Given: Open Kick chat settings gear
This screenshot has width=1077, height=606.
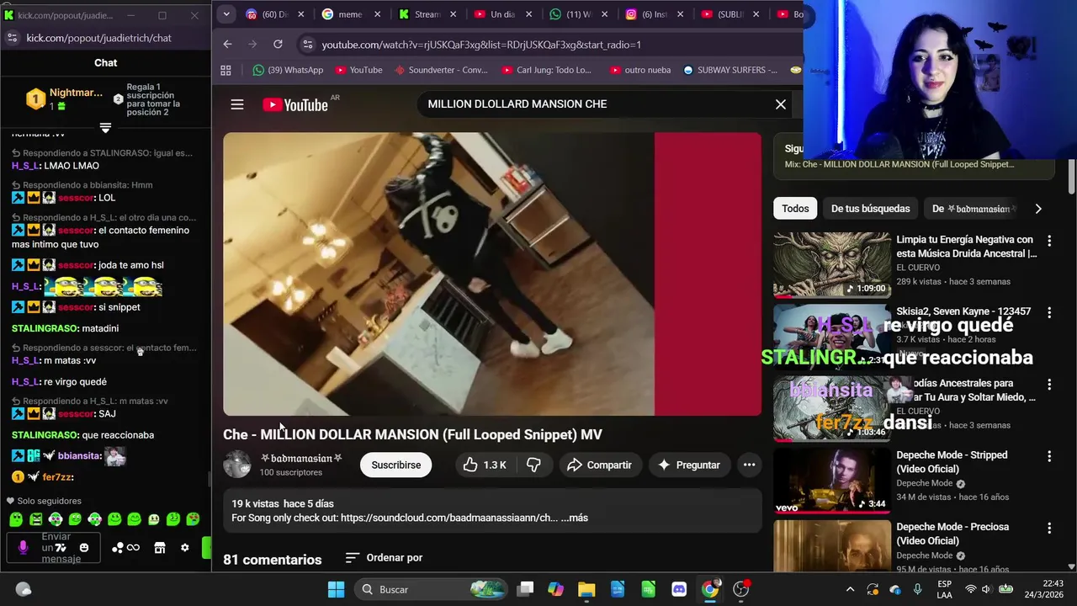Looking at the screenshot, I should (185, 548).
